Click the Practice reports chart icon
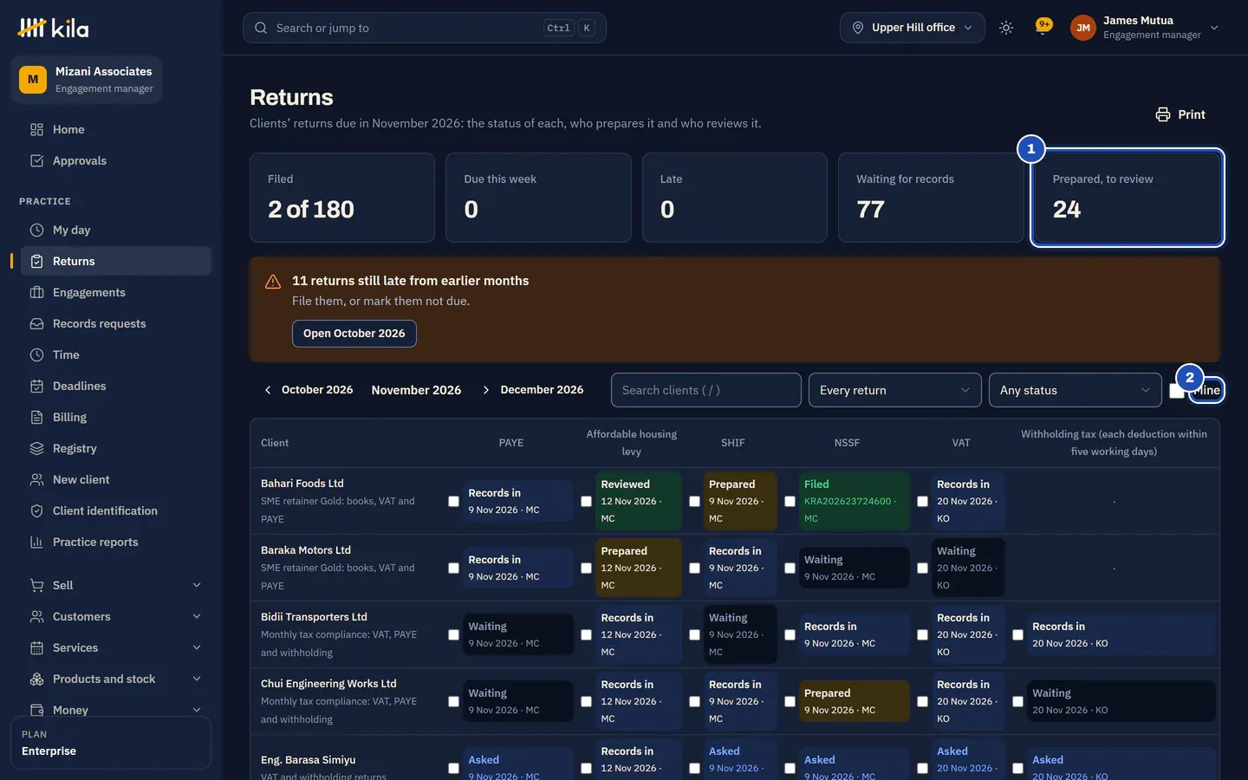This screenshot has height=780, width=1248. coord(36,542)
